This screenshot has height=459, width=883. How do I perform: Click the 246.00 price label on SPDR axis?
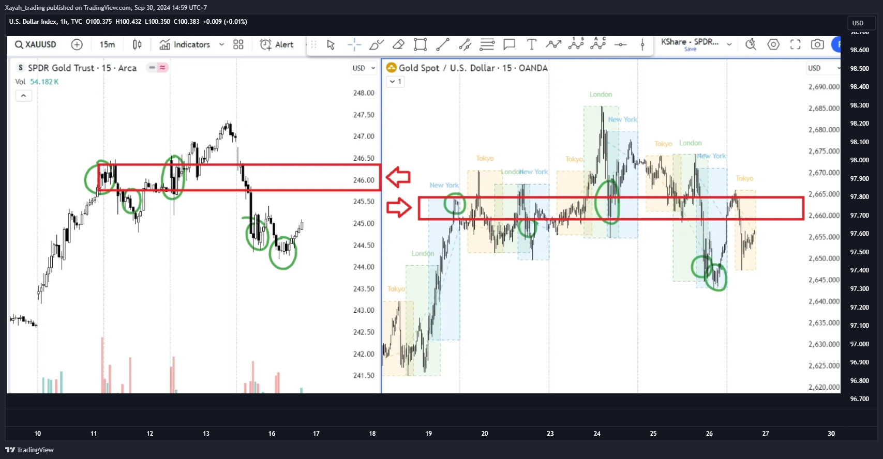364,180
